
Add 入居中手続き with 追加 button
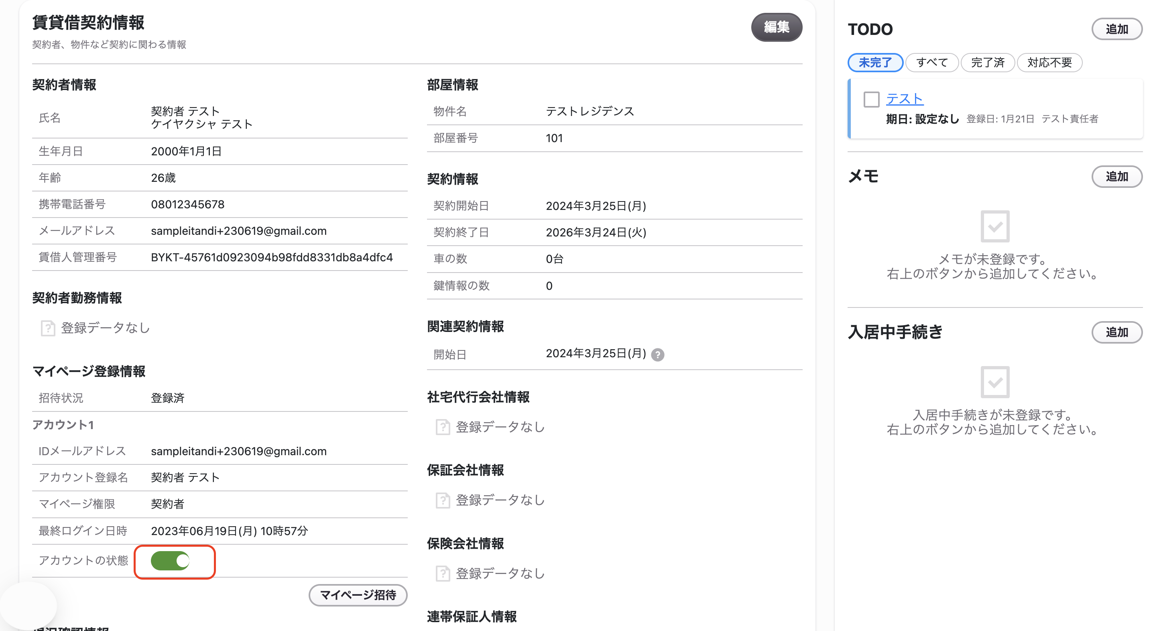[1116, 332]
